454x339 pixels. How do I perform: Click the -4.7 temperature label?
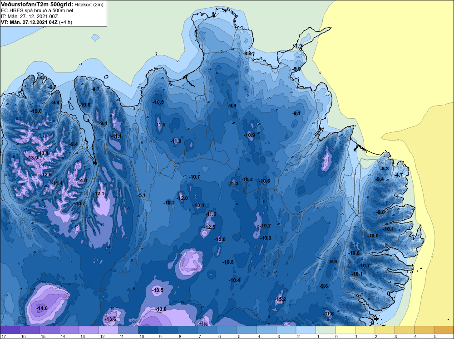[399, 175]
